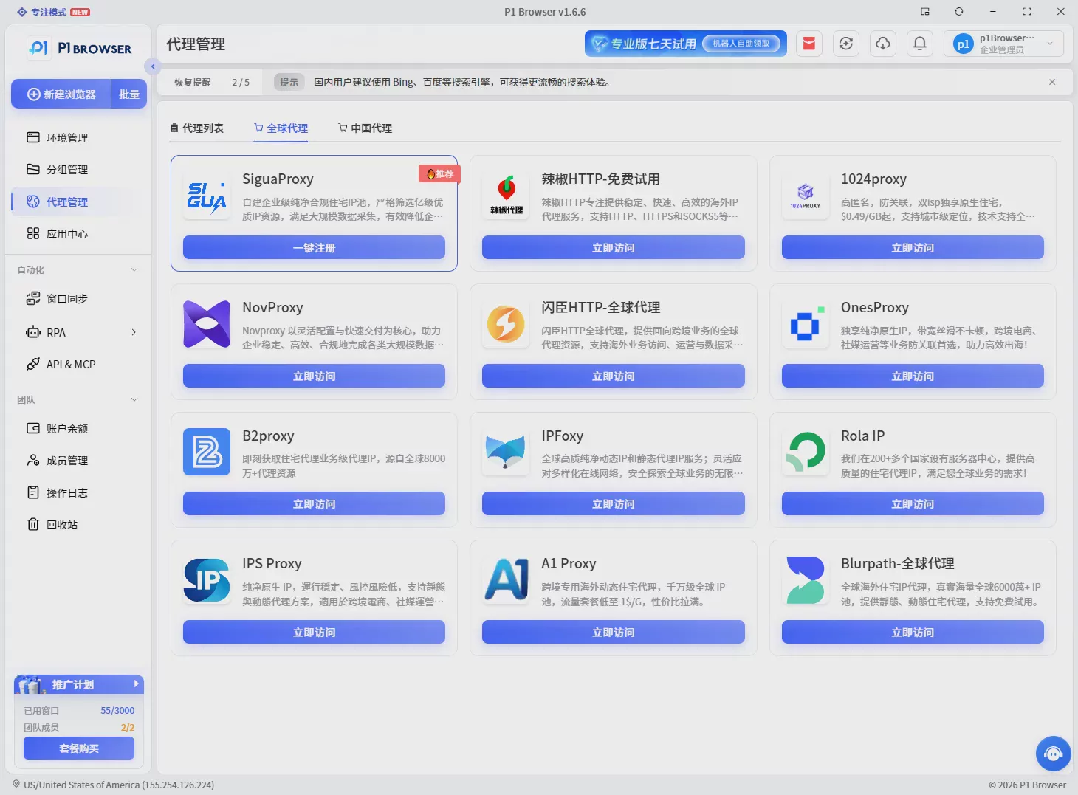Click the US IP address status text
The image size is (1078, 795).
[119, 785]
